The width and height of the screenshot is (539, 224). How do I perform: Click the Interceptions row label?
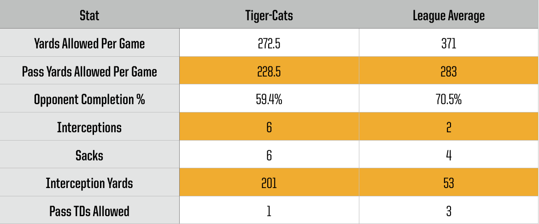tap(89, 127)
